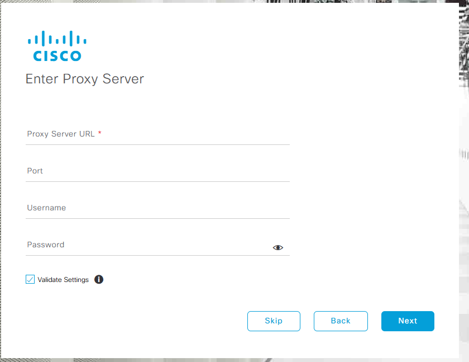Click the Cisco logo

tap(57, 46)
